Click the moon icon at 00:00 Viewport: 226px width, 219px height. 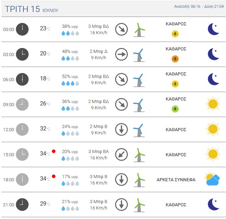(x=213, y=29)
